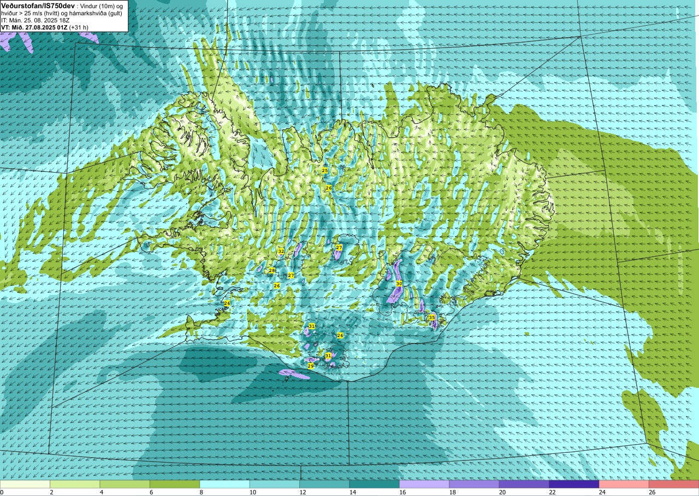The height and width of the screenshot is (496, 699).
Task: Select the 10–12 m/s light teal legend swatch
Action: 275,484
